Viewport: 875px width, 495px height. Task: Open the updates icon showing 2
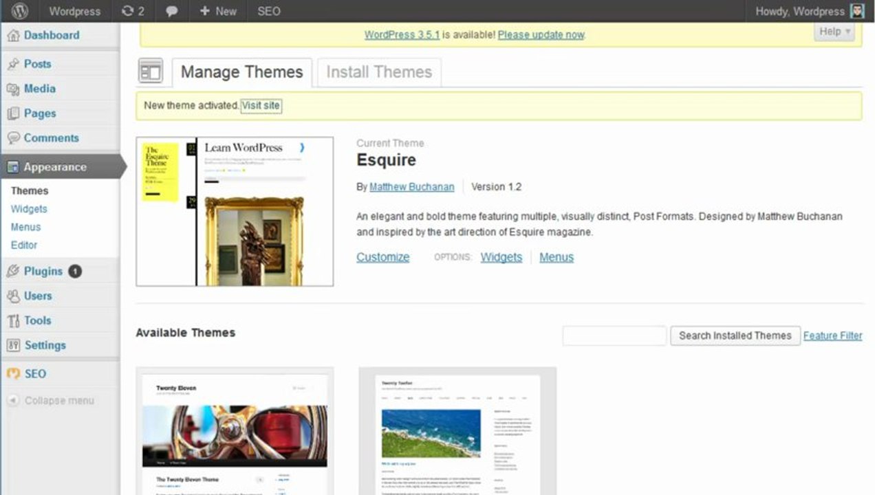point(133,11)
